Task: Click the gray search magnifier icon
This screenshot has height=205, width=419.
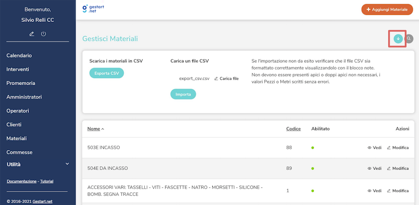Action: point(409,39)
